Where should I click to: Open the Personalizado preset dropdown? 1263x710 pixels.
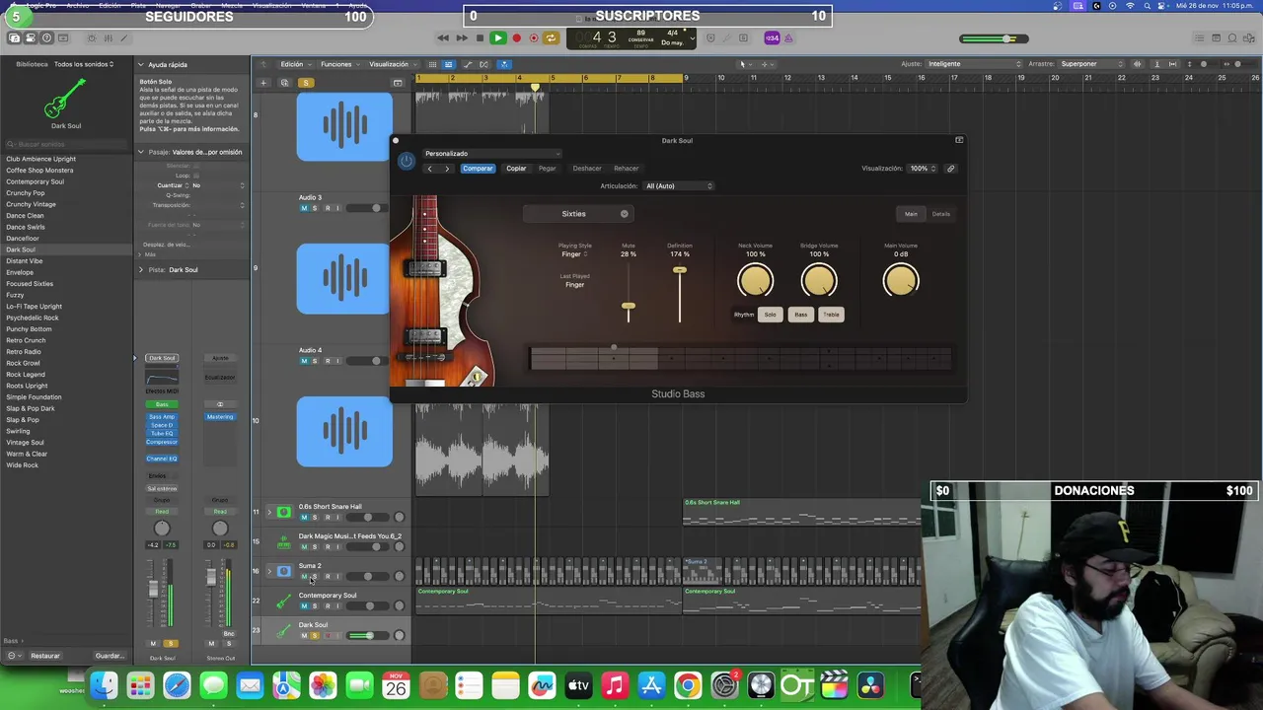point(491,154)
